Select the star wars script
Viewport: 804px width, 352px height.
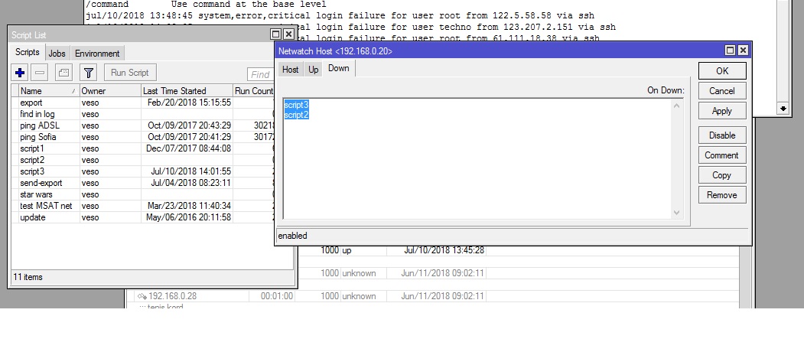[x=144, y=194]
